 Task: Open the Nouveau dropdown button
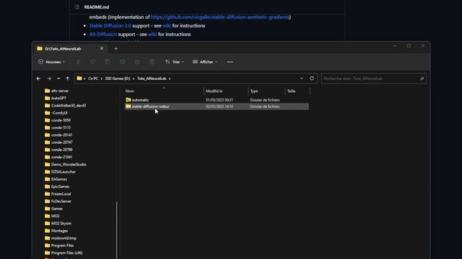point(51,62)
